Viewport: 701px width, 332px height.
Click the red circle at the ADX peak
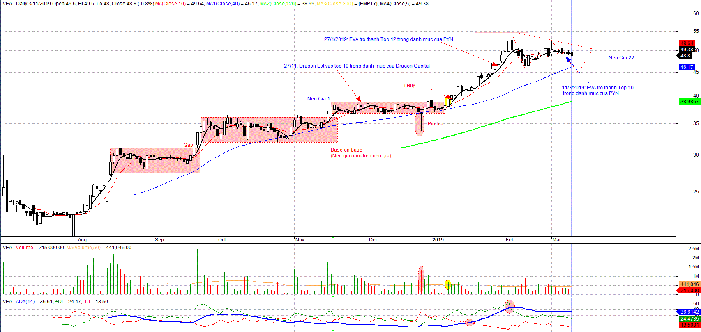point(510,306)
